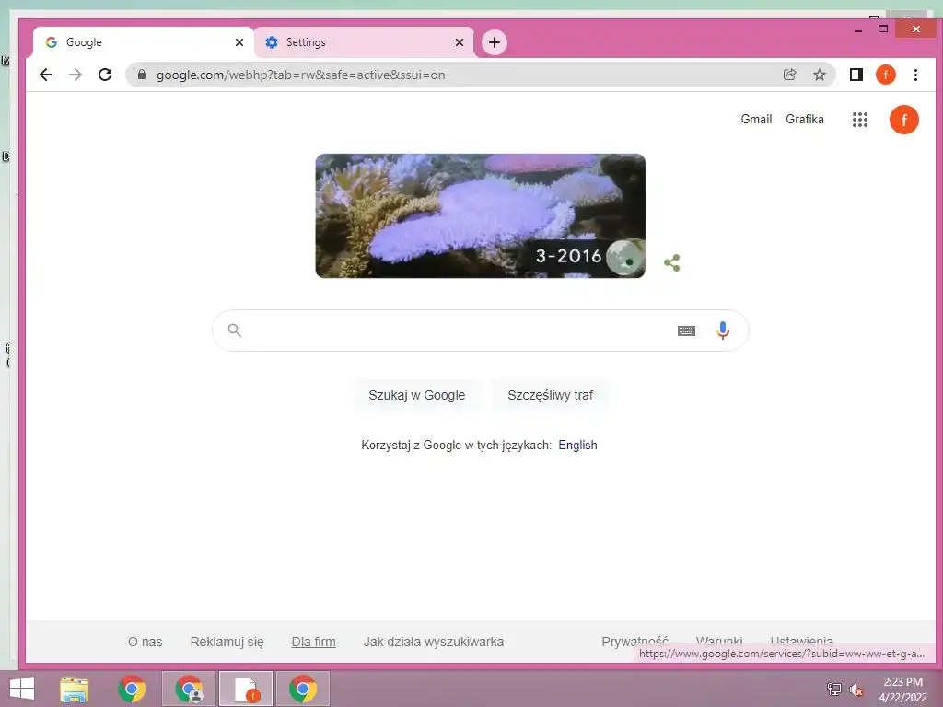Screen dimensions: 943x707
Task: Click the padlock site info icon
Action: tap(142, 75)
